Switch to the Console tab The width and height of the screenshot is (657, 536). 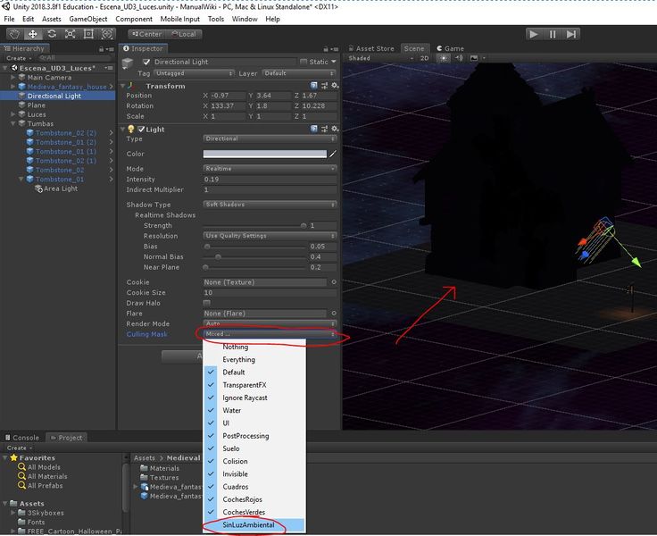click(x=22, y=438)
